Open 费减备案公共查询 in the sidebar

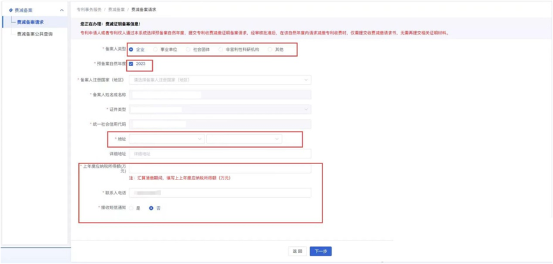pos(34,34)
